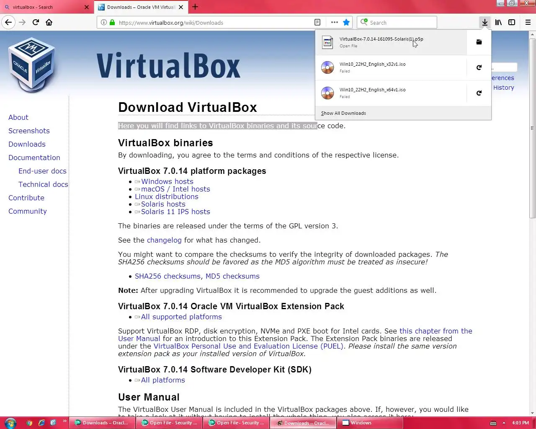Toggle reader view in address bar

[317, 22]
